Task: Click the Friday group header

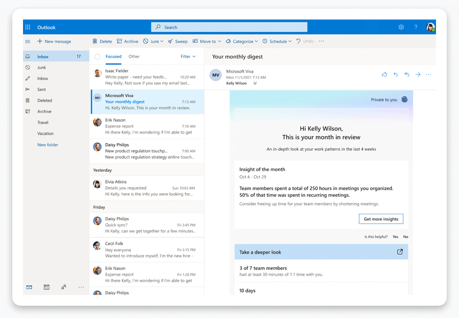Action: coord(147,207)
